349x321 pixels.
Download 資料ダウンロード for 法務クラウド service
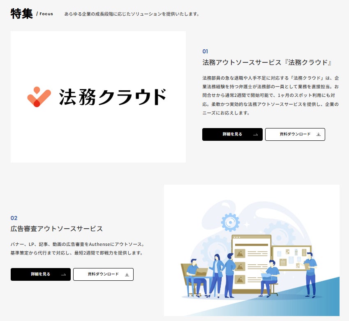click(295, 134)
